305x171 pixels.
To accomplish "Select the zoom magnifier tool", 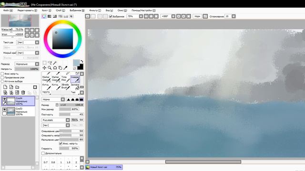I will click(x=50, y=68).
